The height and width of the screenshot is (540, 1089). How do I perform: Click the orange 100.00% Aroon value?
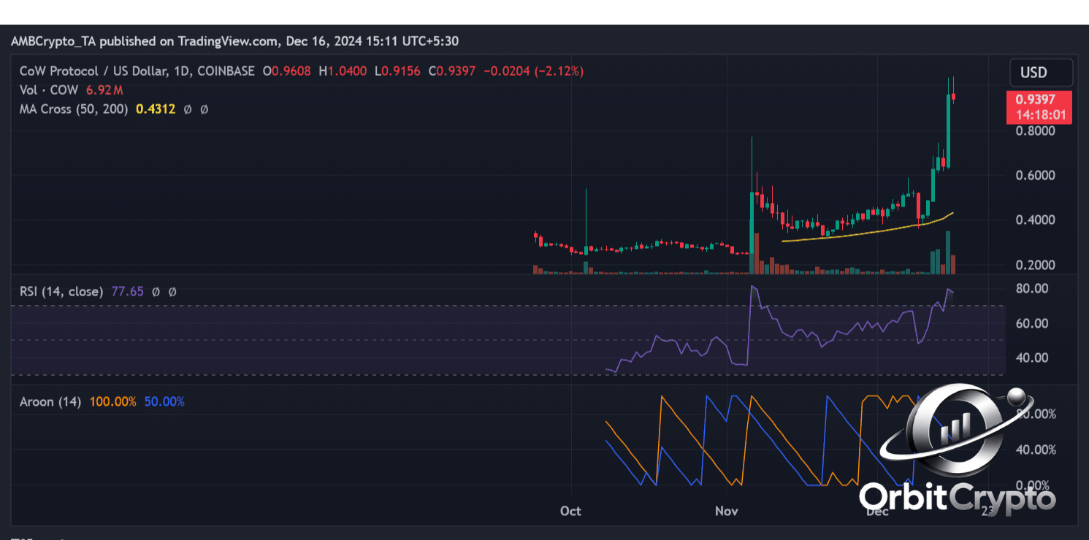(x=112, y=401)
